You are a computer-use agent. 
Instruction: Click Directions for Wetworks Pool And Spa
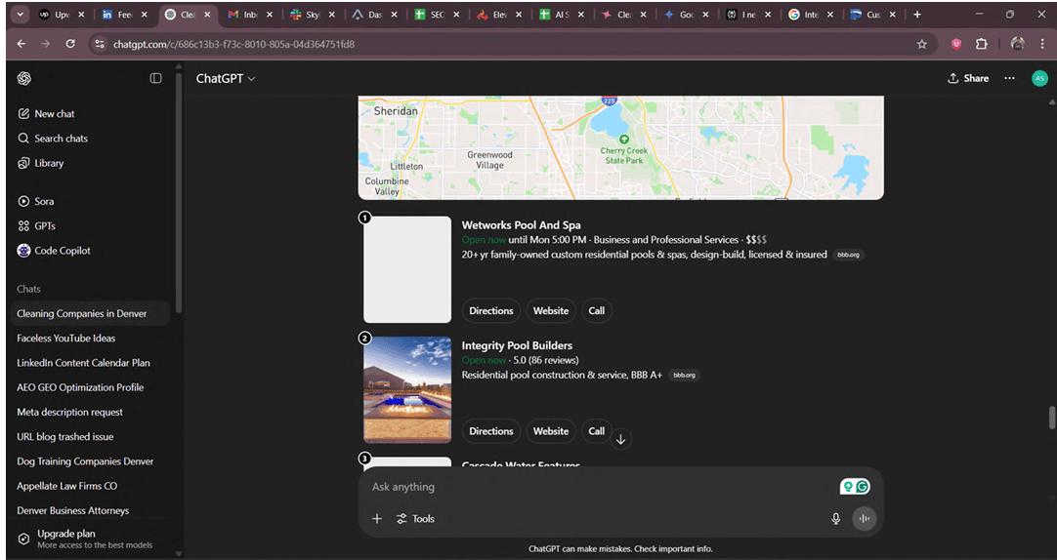[x=490, y=311]
